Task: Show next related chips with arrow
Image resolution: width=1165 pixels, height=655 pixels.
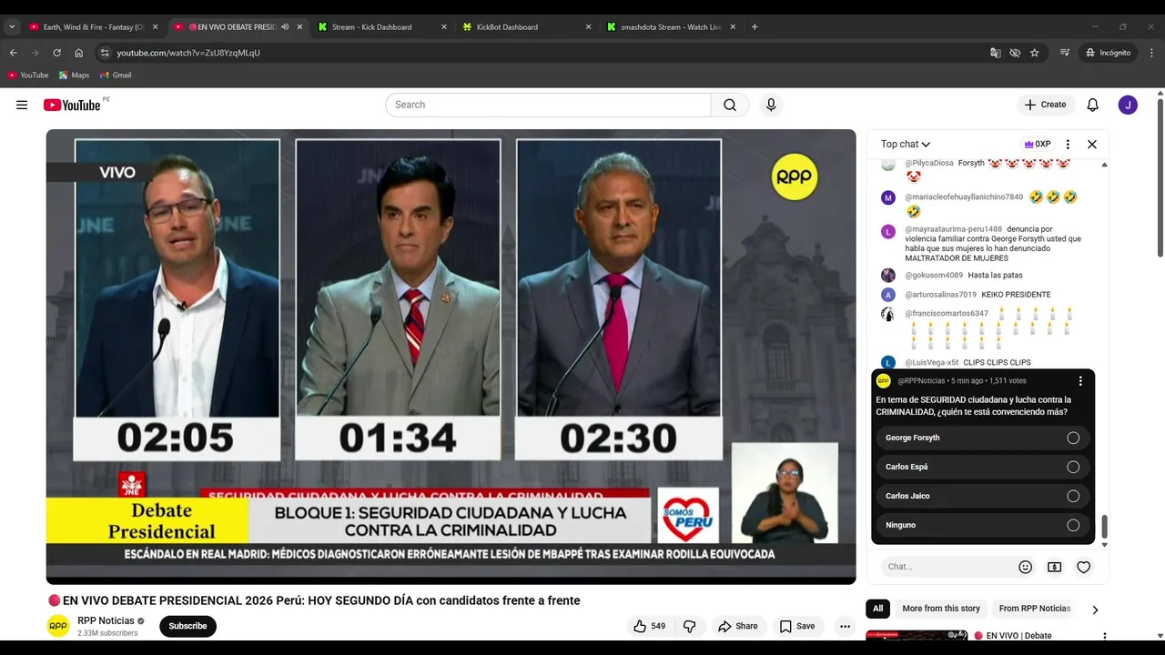Action: pos(1095,610)
